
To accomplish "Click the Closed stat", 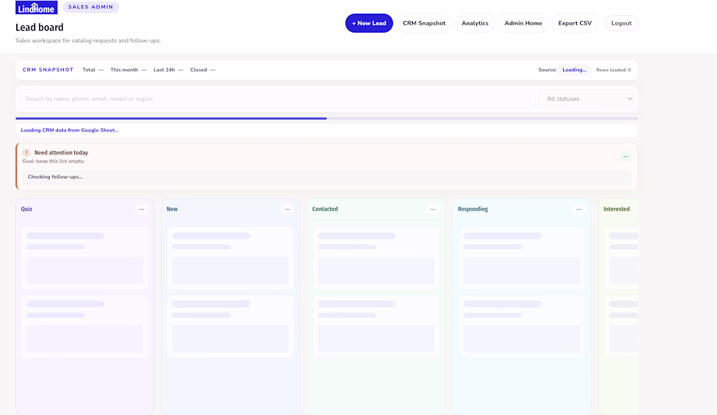I will (x=203, y=70).
